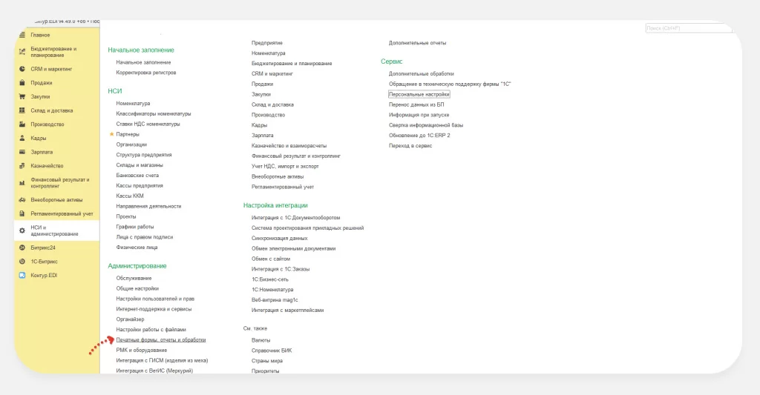This screenshot has width=760, height=395.
Task: Open the Регламентированный учет sidebar section
Action: (x=62, y=213)
